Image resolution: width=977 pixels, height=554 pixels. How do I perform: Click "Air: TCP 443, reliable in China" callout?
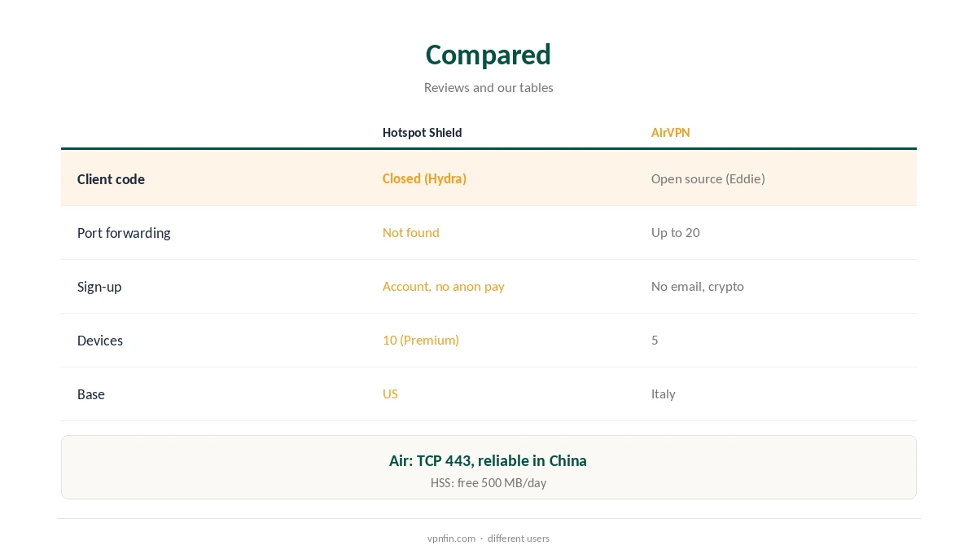[488, 460]
